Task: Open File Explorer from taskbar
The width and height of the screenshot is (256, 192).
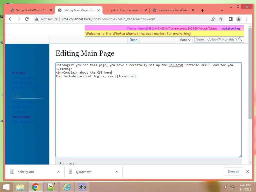Action: (x=20, y=187)
